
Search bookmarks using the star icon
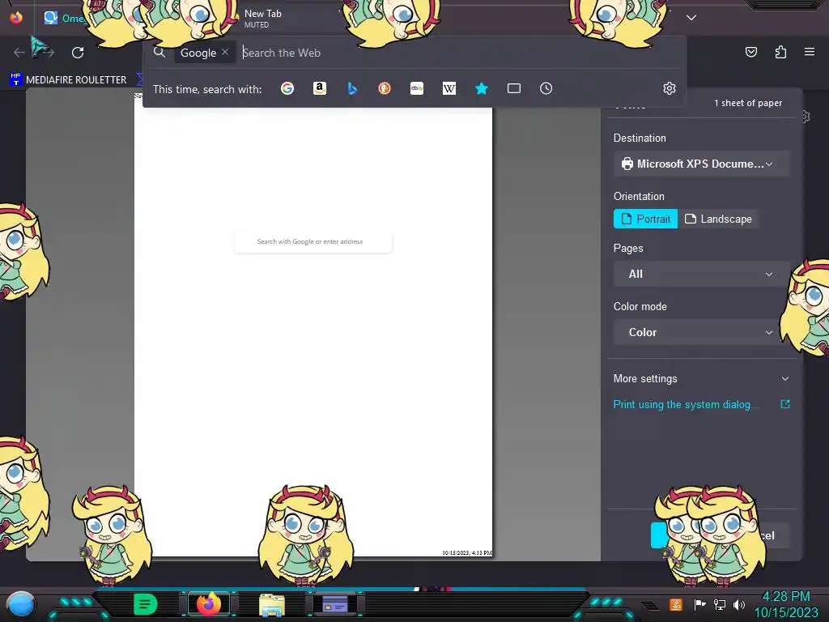coord(481,88)
